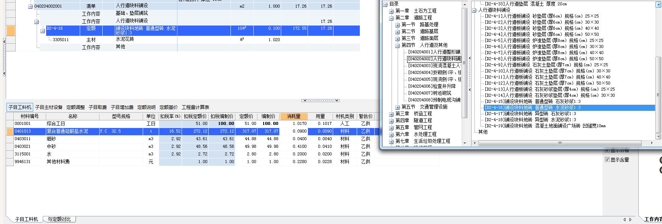The height and width of the screenshot is (224, 662).
Task: Toggle the 显示含量 checkbox
Action: coord(607,160)
